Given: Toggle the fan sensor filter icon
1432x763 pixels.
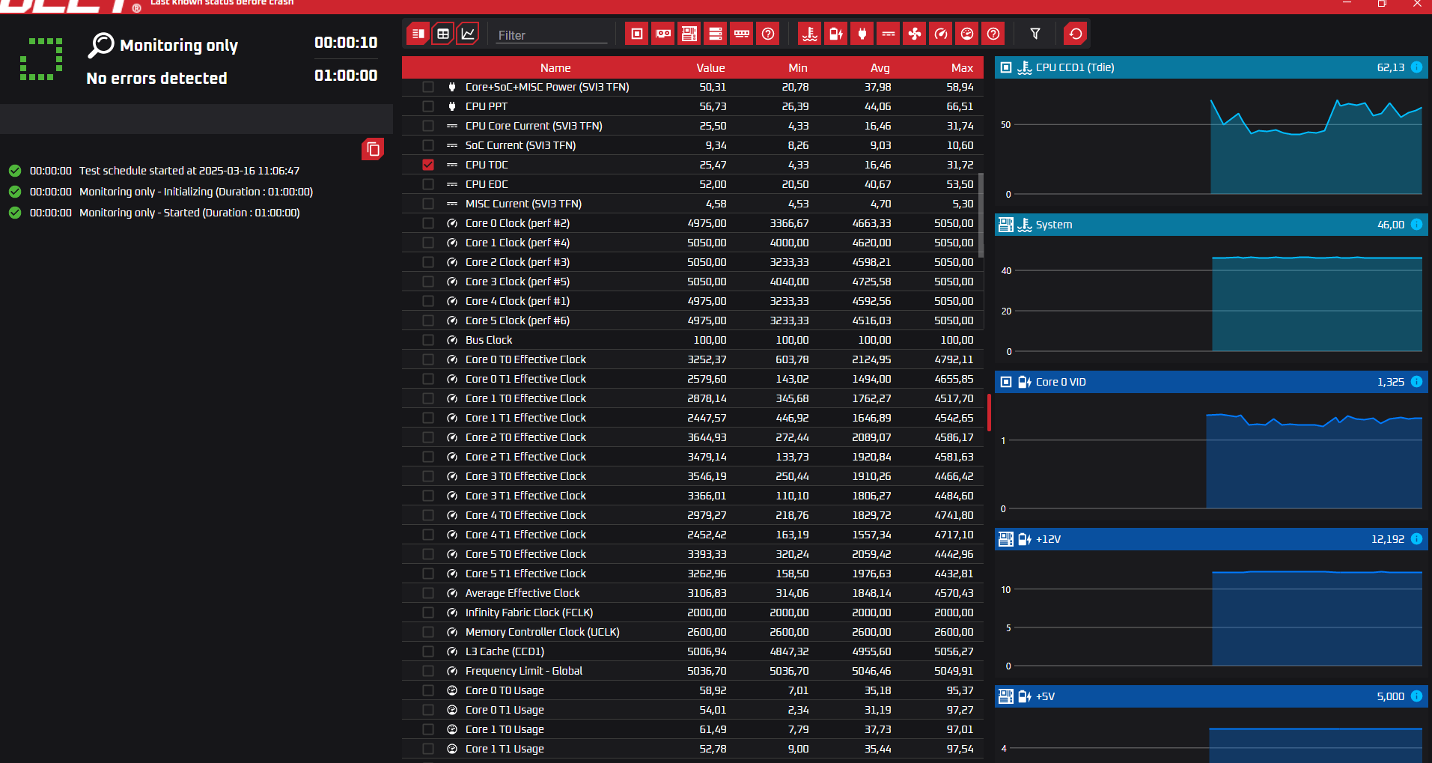Looking at the screenshot, I should pyautogui.click(x=915, y=34).
